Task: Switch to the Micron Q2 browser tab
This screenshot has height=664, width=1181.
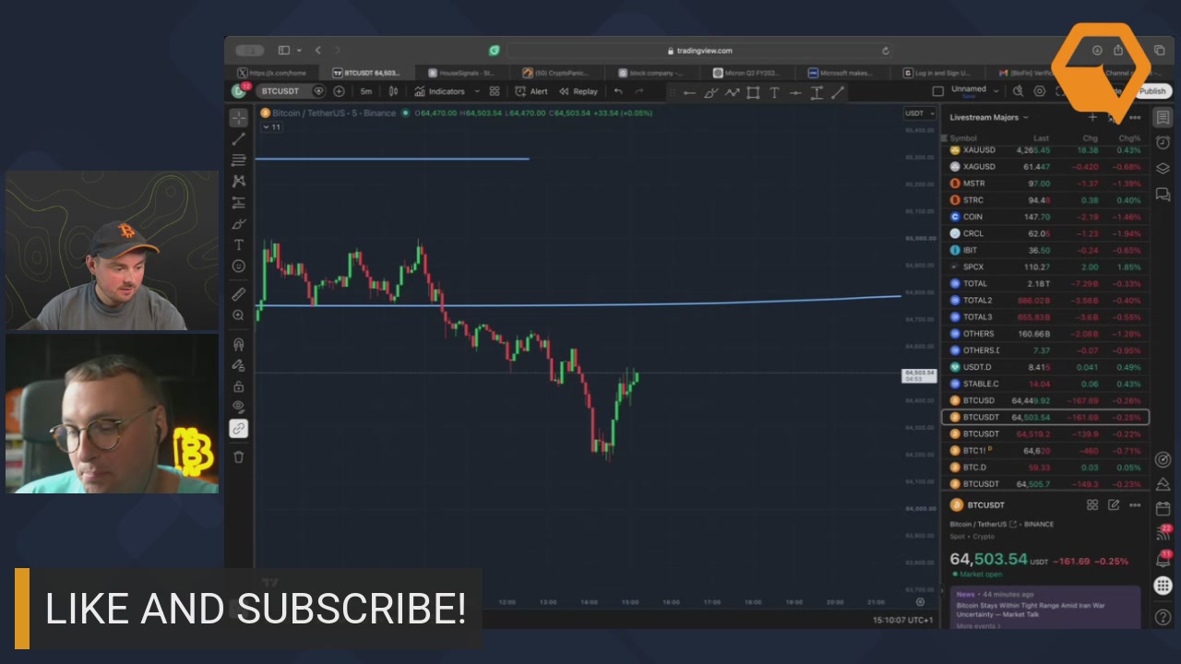Action: (x=749, y=73)
